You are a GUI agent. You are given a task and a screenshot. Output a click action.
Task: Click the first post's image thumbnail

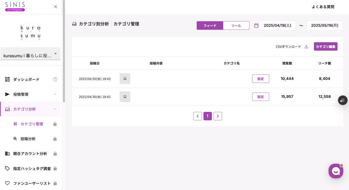[x=125, y=79]
